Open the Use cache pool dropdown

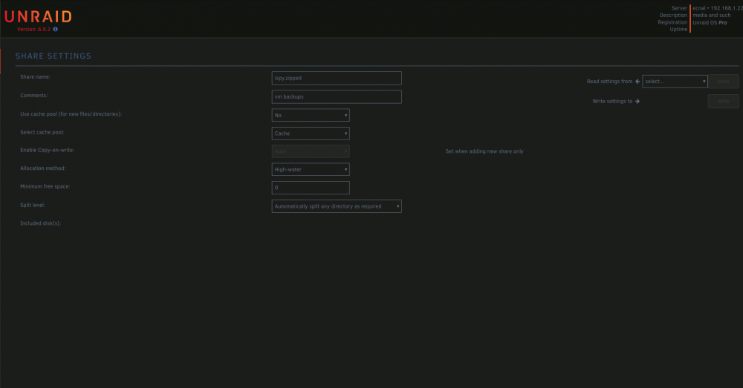pyautogui.click(x=311, y=115)
